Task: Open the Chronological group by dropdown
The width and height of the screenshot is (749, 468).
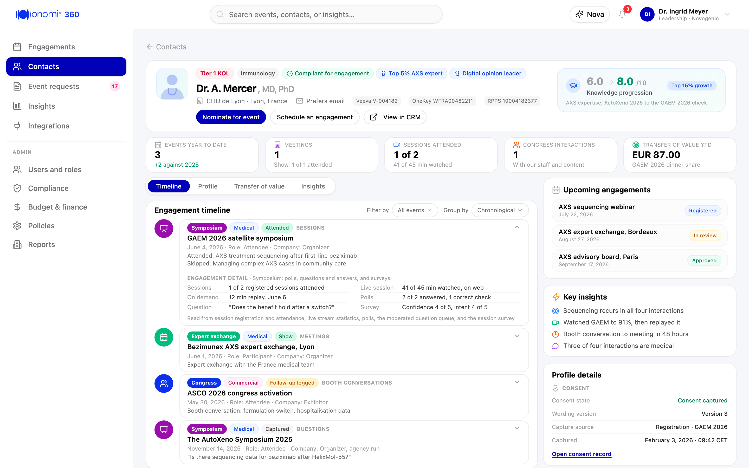Action: 500,210
